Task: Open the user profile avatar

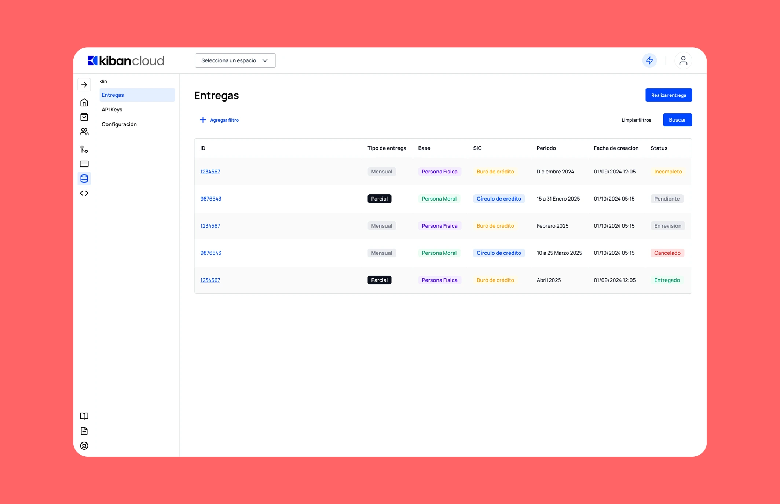Action: tap(683, 60)
